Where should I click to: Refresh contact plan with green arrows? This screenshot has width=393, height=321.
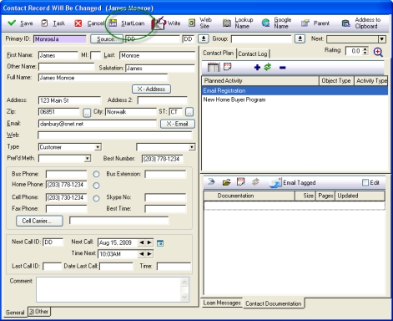coord(268,67)
